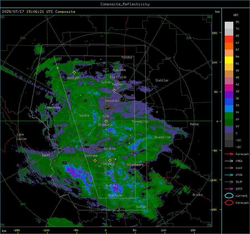250x234 pixels.
Task: Click the 33 dBZ blue color swatch
Action: 229,102
